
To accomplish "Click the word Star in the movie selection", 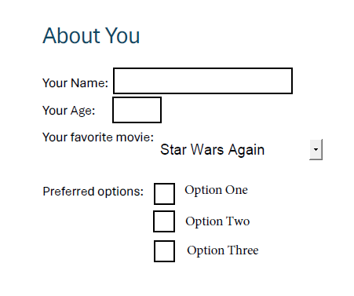I will click(x=173, y=149).
